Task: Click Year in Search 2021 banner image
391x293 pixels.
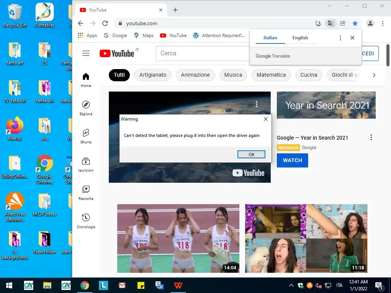Action: pyautogui.click(x=326, y=105)
